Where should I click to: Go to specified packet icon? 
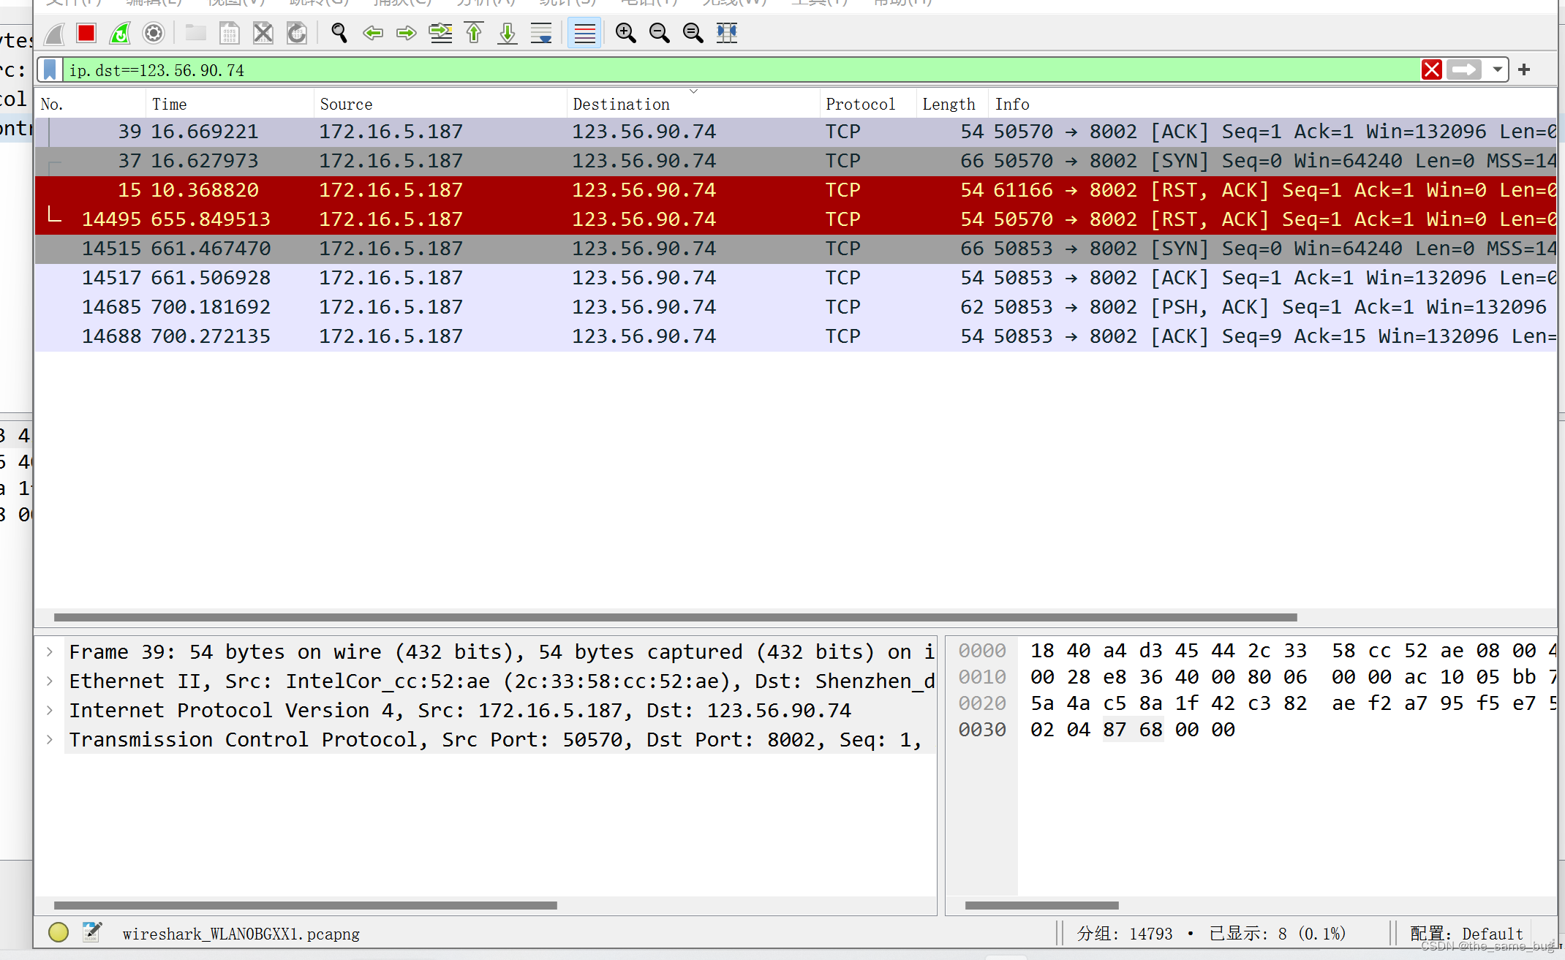coord(440,33)
